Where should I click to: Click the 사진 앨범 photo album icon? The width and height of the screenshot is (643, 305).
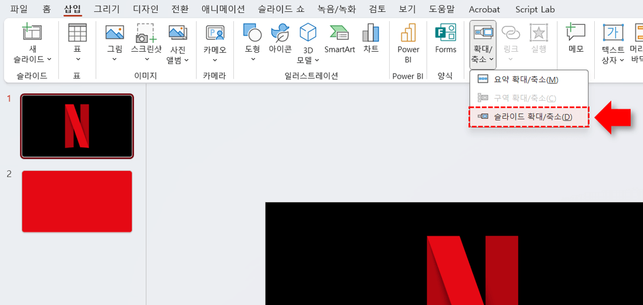pyautogui.click(x=178, y=33)
